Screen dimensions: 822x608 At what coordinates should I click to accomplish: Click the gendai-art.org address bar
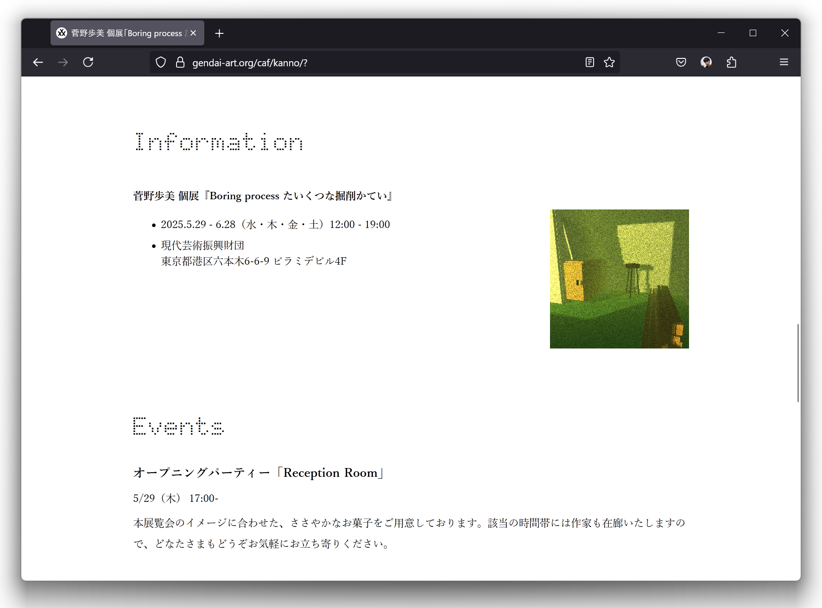[371, 63]
